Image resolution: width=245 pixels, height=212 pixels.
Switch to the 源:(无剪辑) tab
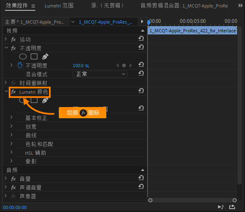pyautogui.click(x=107, y=6)
